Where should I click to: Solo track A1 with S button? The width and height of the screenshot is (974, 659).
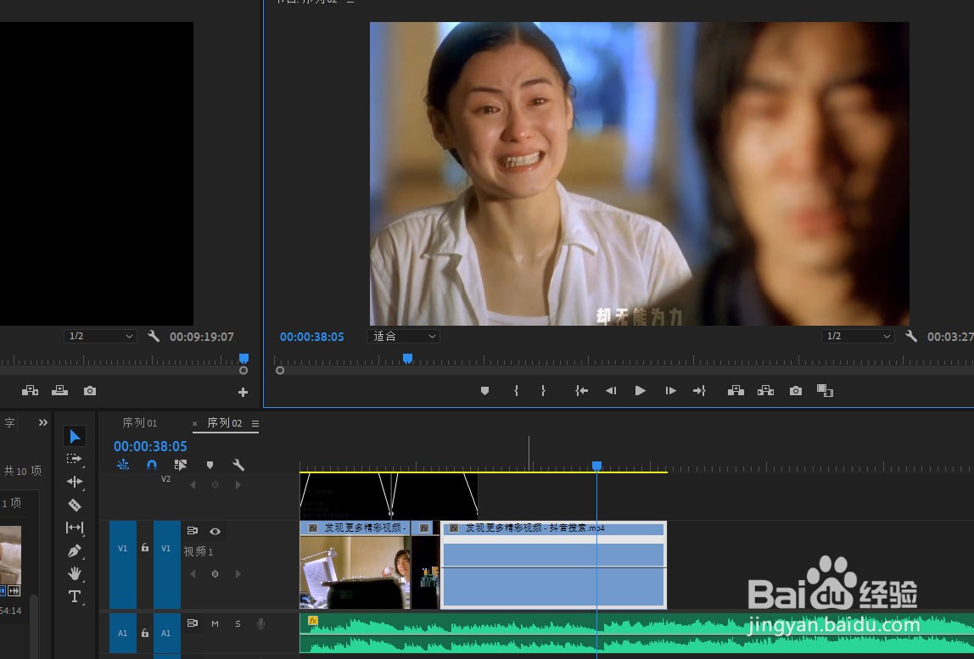[x=238, y=623]
